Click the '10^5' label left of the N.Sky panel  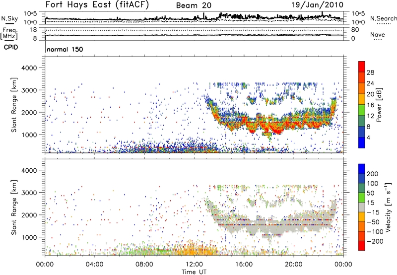click(x=30, y=13)
